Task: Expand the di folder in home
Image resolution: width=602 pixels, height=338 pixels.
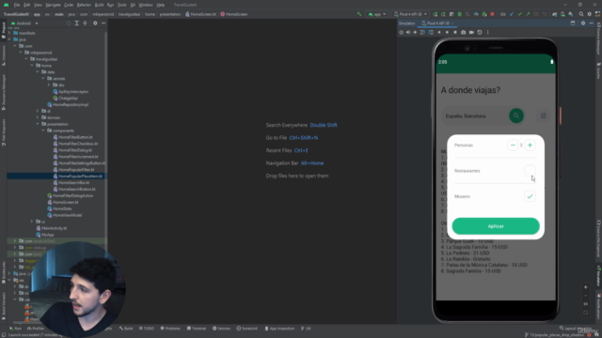Action: click(38, 111)
